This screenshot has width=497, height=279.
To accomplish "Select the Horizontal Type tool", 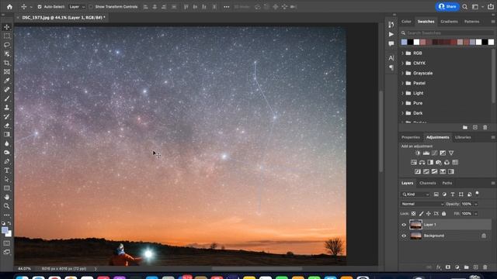I will pyautogui.click(x=7, y=170).
